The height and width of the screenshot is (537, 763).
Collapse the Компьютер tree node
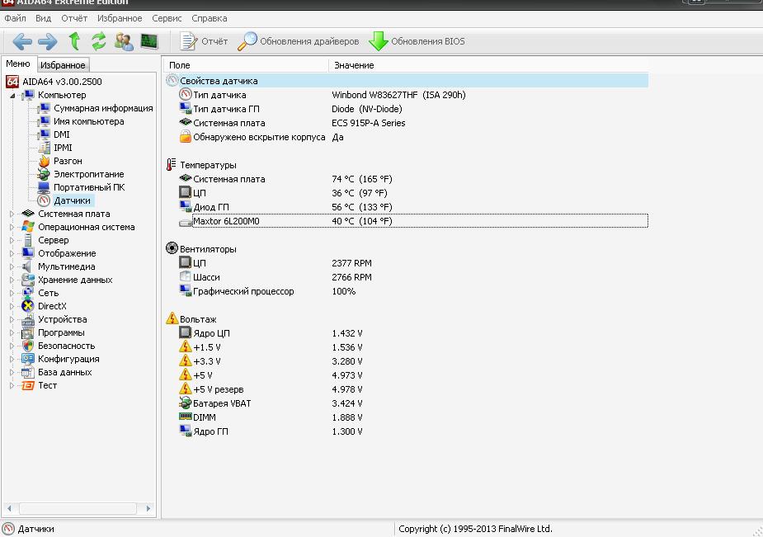12,95
